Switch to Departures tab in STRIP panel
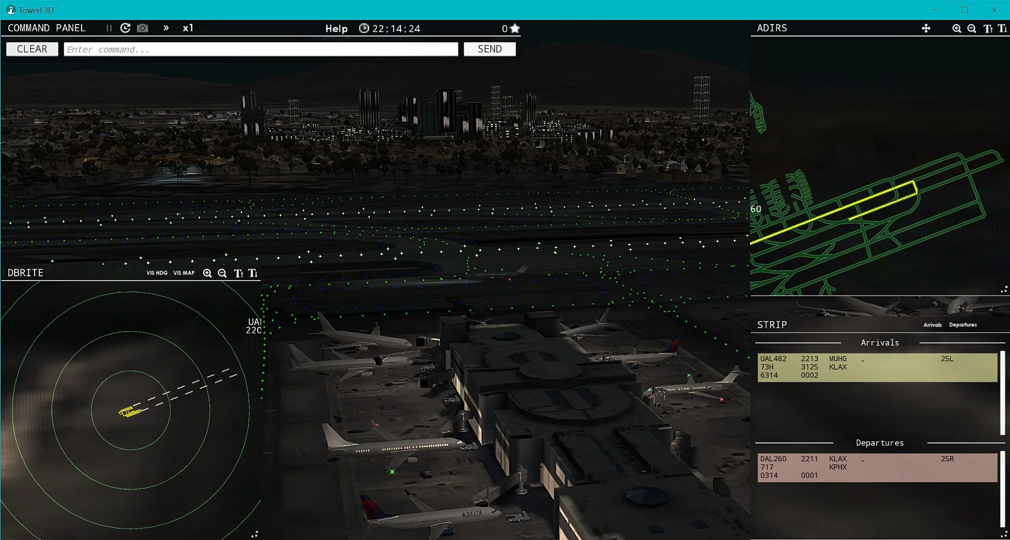Image resolution: width=1010 pixels, height=540 pixels. point(963,325)
